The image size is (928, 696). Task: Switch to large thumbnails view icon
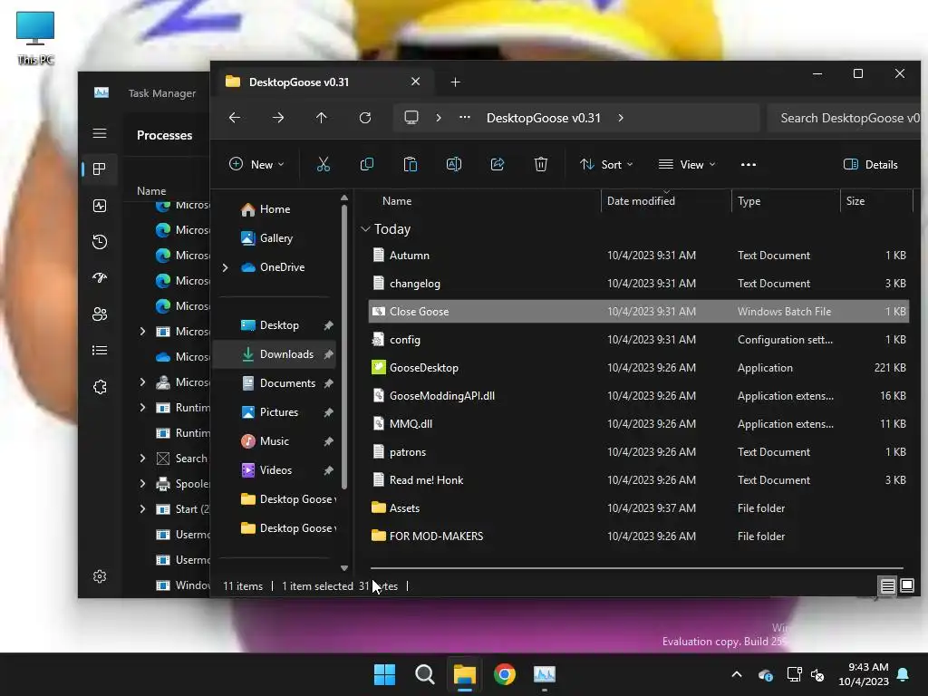coord(906,586)
